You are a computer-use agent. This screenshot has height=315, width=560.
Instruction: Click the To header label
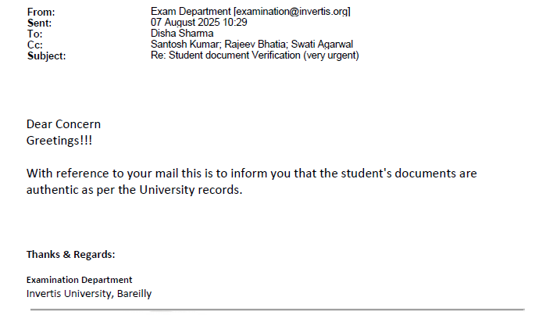pos(34,34)
